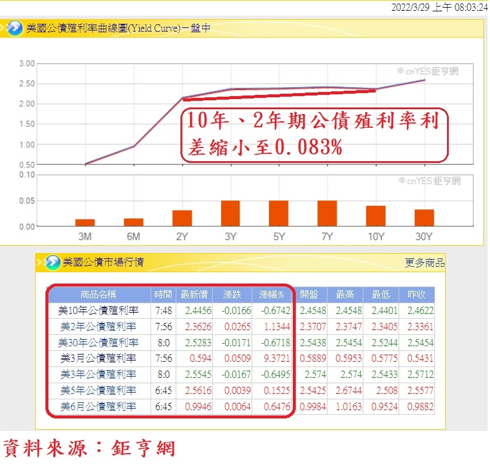Click the 最高 column header

pyautogui.click(x=345, y=295)
